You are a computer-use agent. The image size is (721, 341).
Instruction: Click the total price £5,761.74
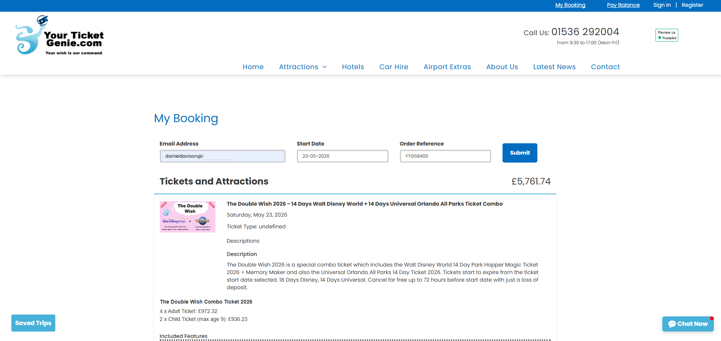(531, 181)
